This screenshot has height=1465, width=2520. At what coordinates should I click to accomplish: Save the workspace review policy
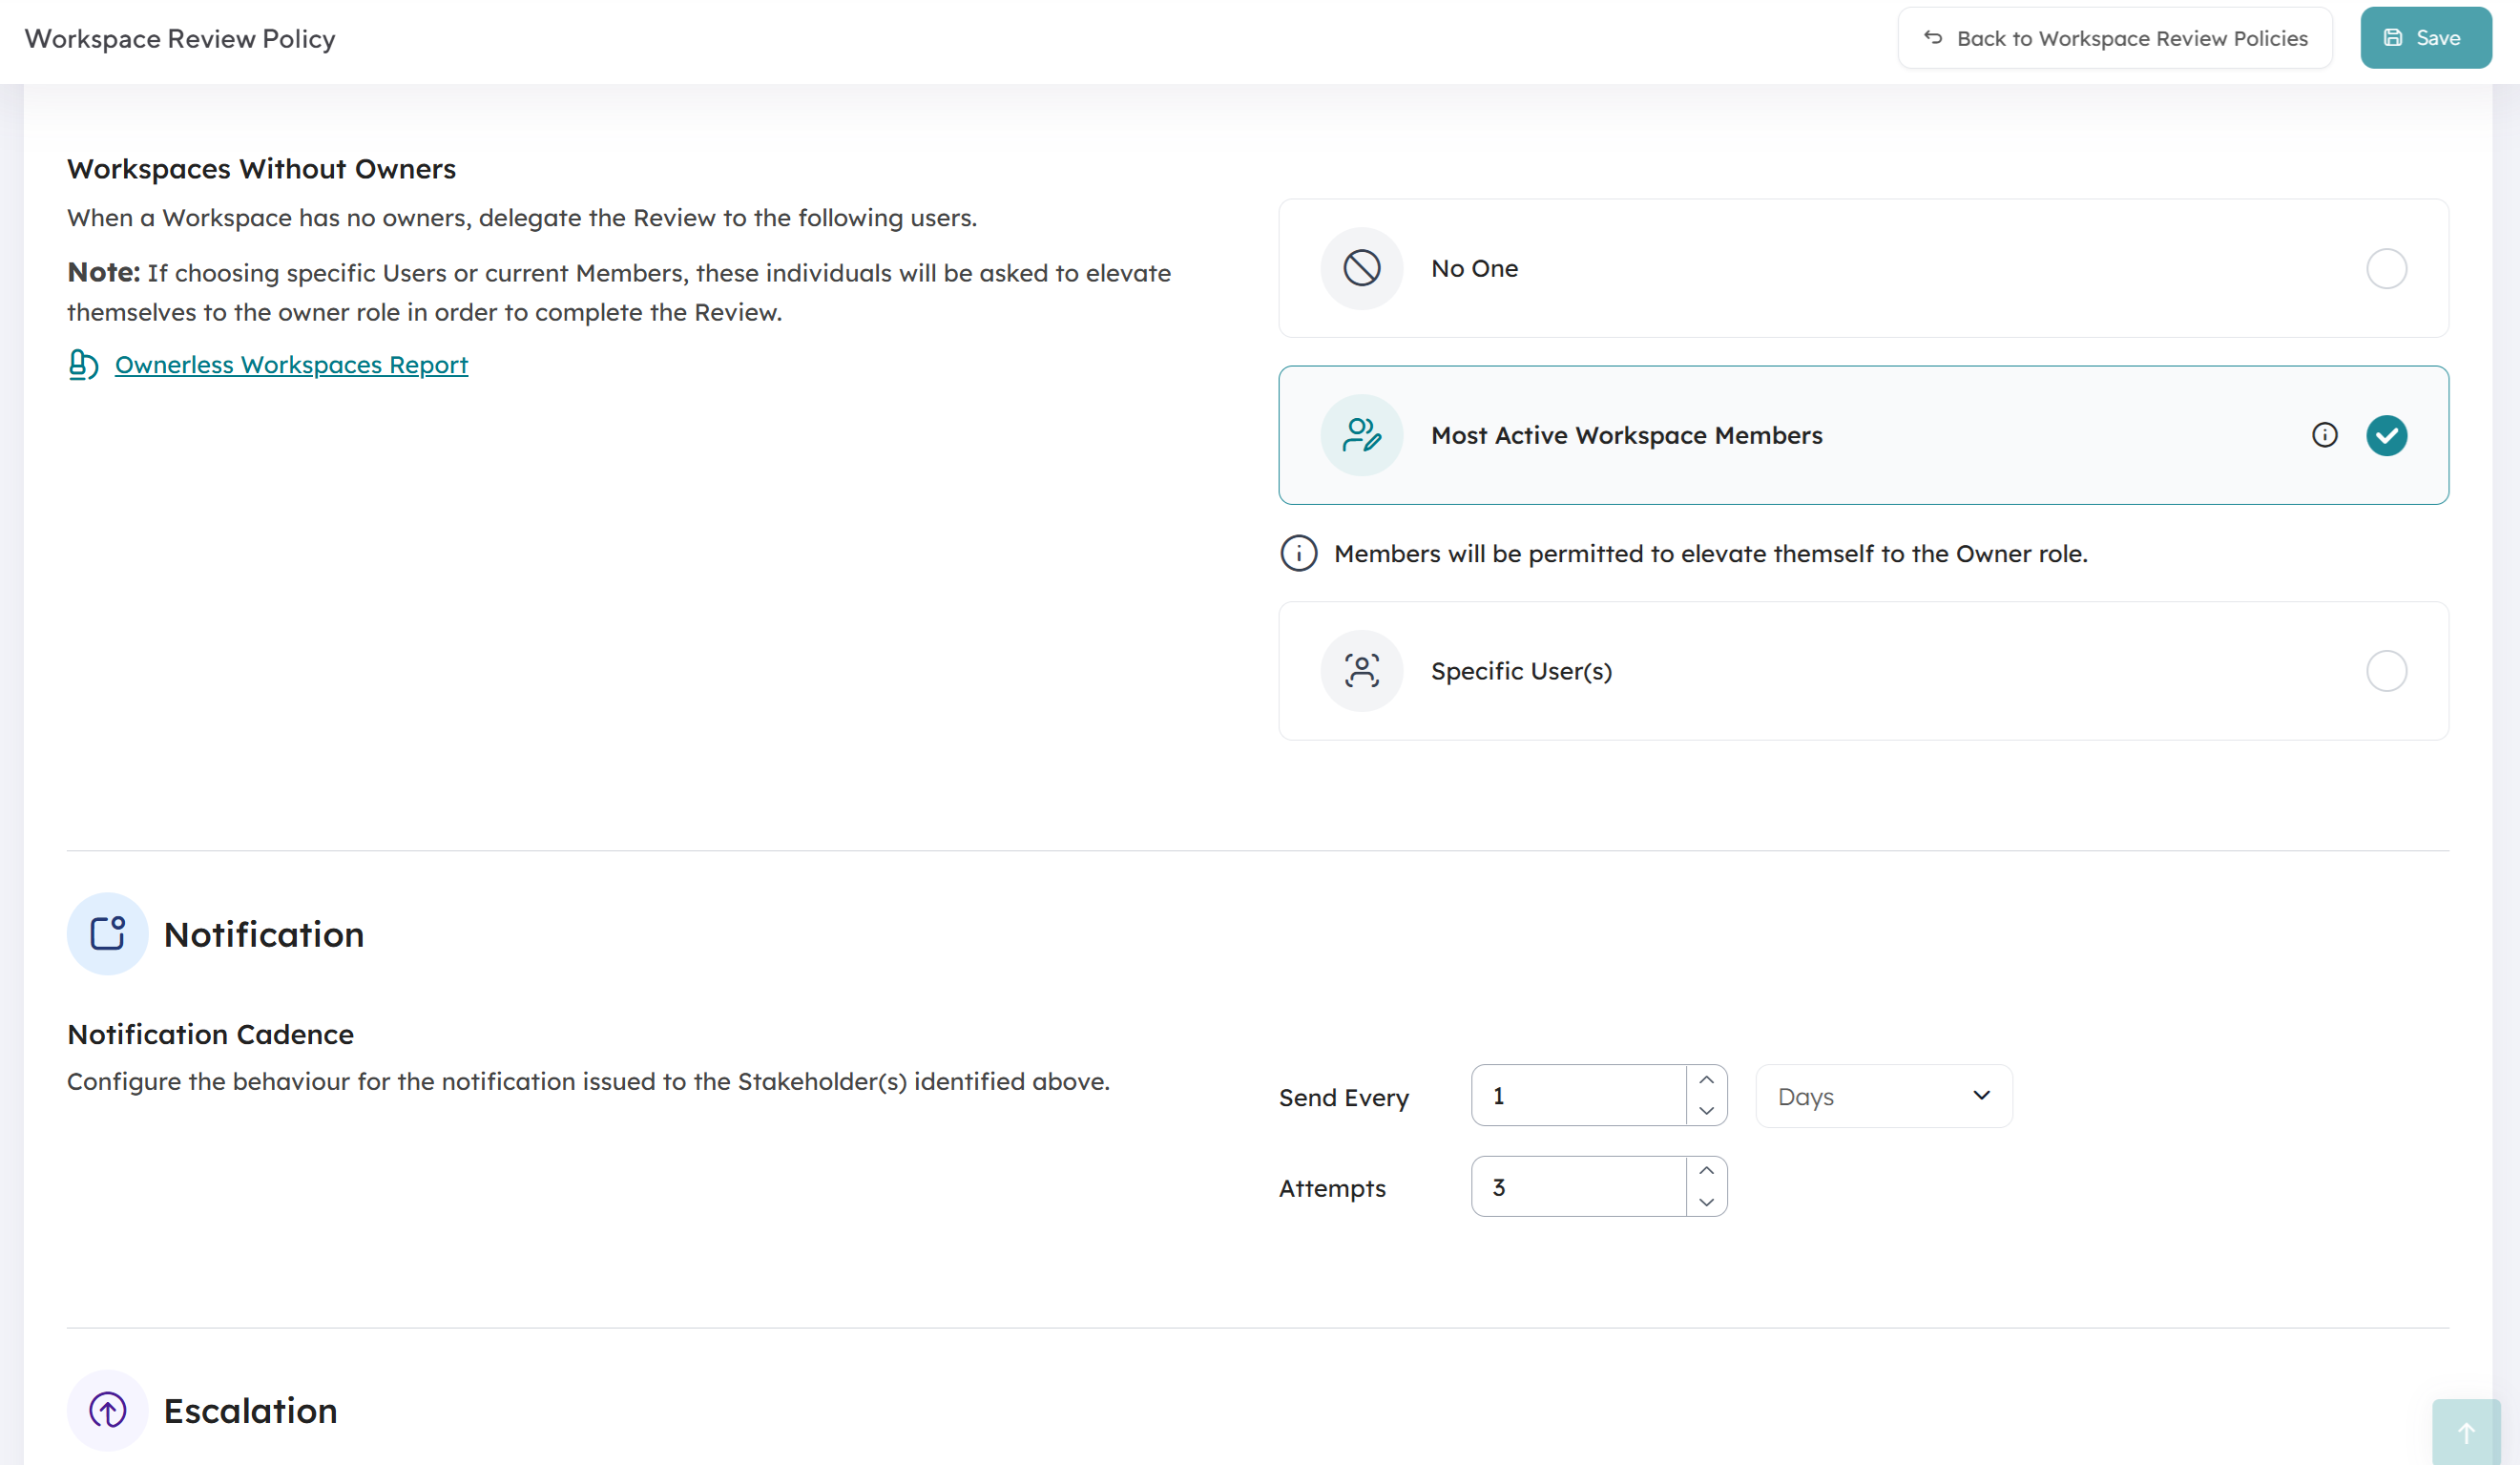[x=2425, y=38]
